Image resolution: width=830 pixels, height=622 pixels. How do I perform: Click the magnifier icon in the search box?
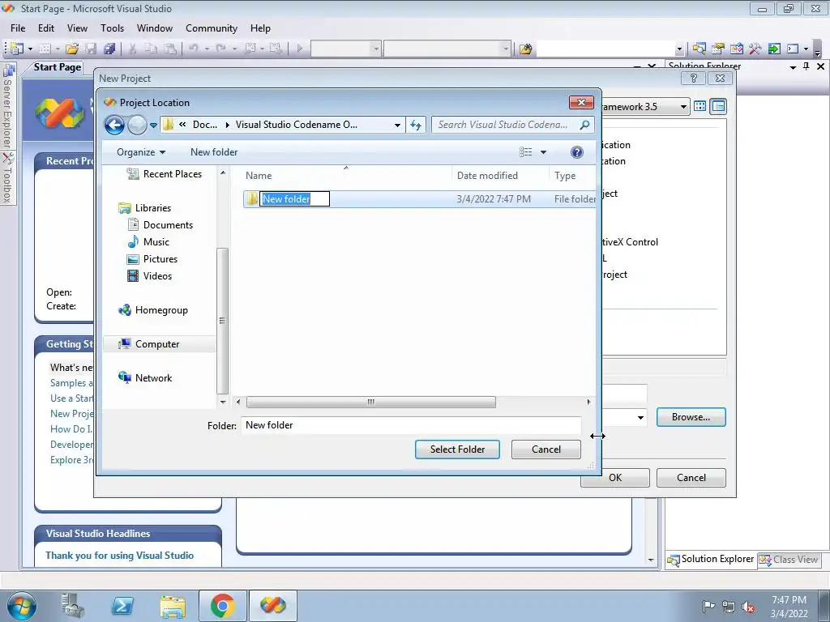[584, 125]
